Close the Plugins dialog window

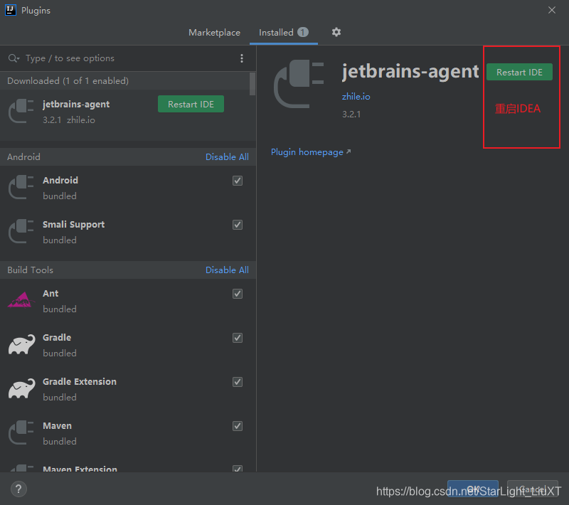tap(552, 10)
